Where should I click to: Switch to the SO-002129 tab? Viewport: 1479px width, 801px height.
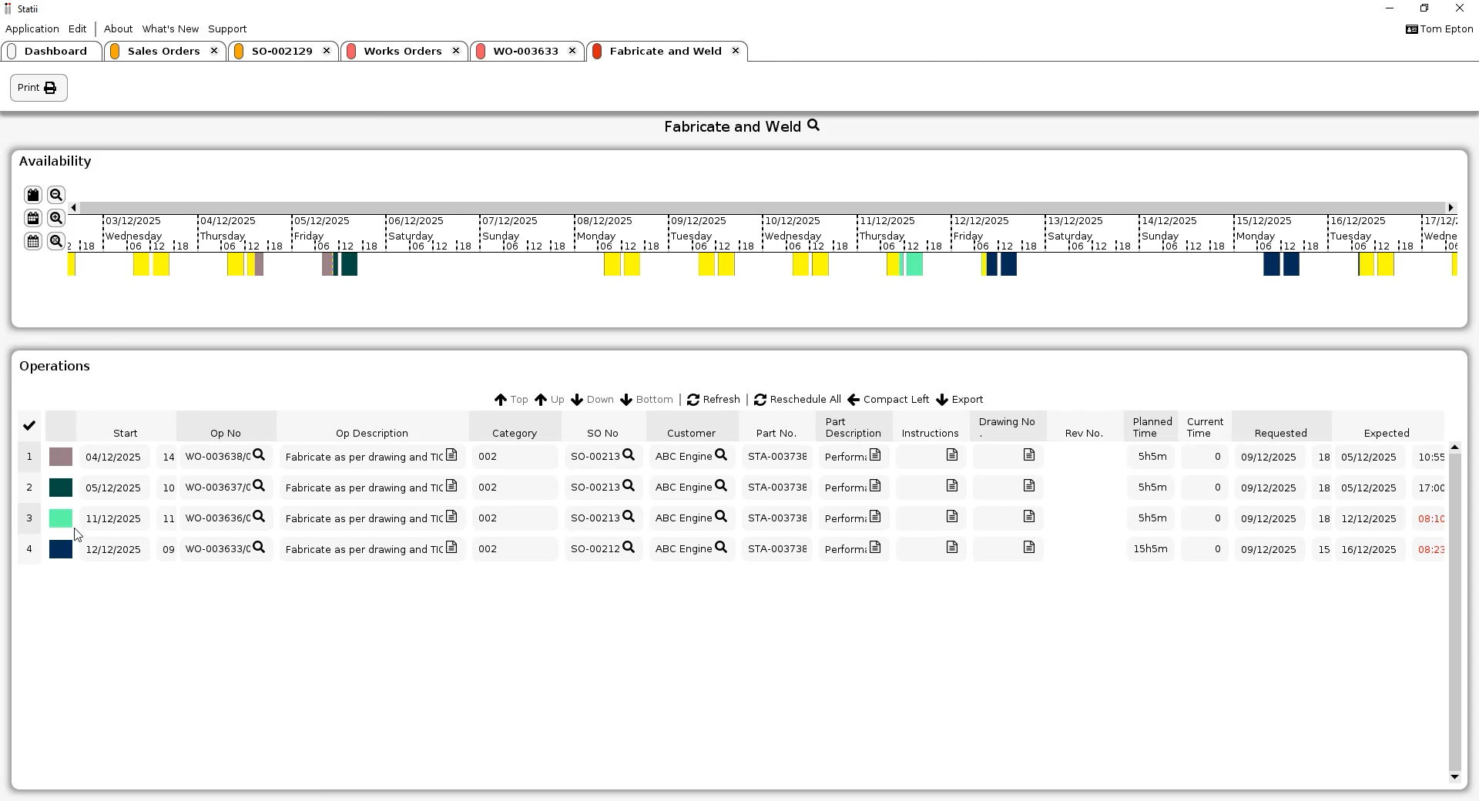[x=282, y=52]
